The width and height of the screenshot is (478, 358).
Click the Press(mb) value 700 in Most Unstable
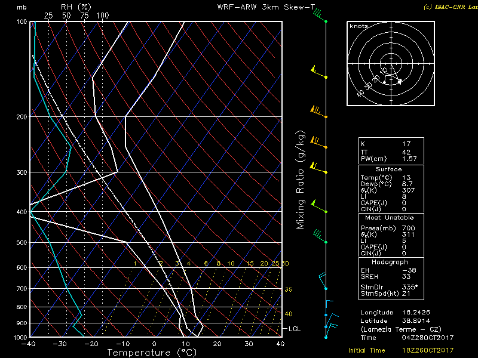pos(409,228)
